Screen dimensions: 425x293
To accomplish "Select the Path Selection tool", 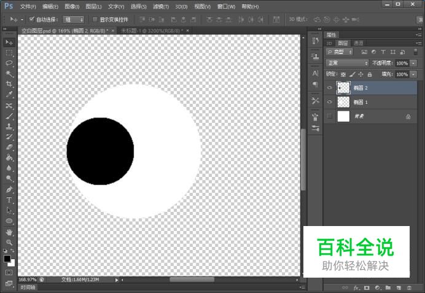I will [x=9, y=210].
